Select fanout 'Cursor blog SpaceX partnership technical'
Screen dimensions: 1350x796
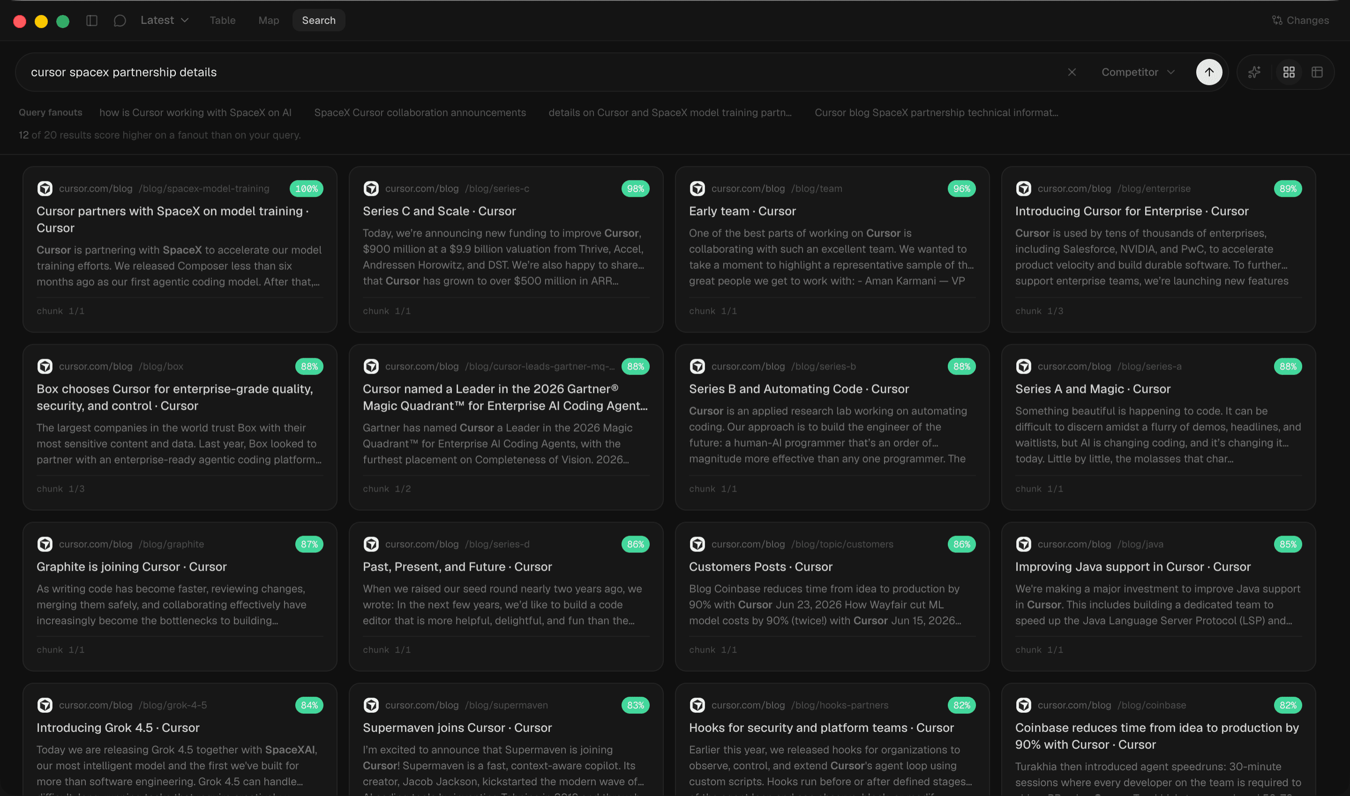[937, 113]
